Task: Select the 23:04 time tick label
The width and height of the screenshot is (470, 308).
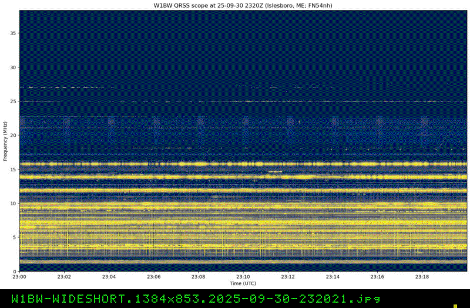Action: [x=109, y=276]
